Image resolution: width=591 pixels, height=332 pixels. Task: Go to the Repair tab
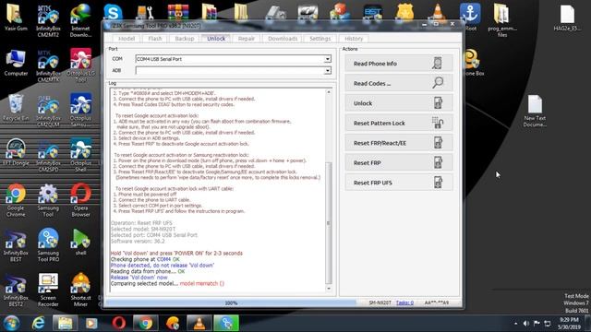247,39
